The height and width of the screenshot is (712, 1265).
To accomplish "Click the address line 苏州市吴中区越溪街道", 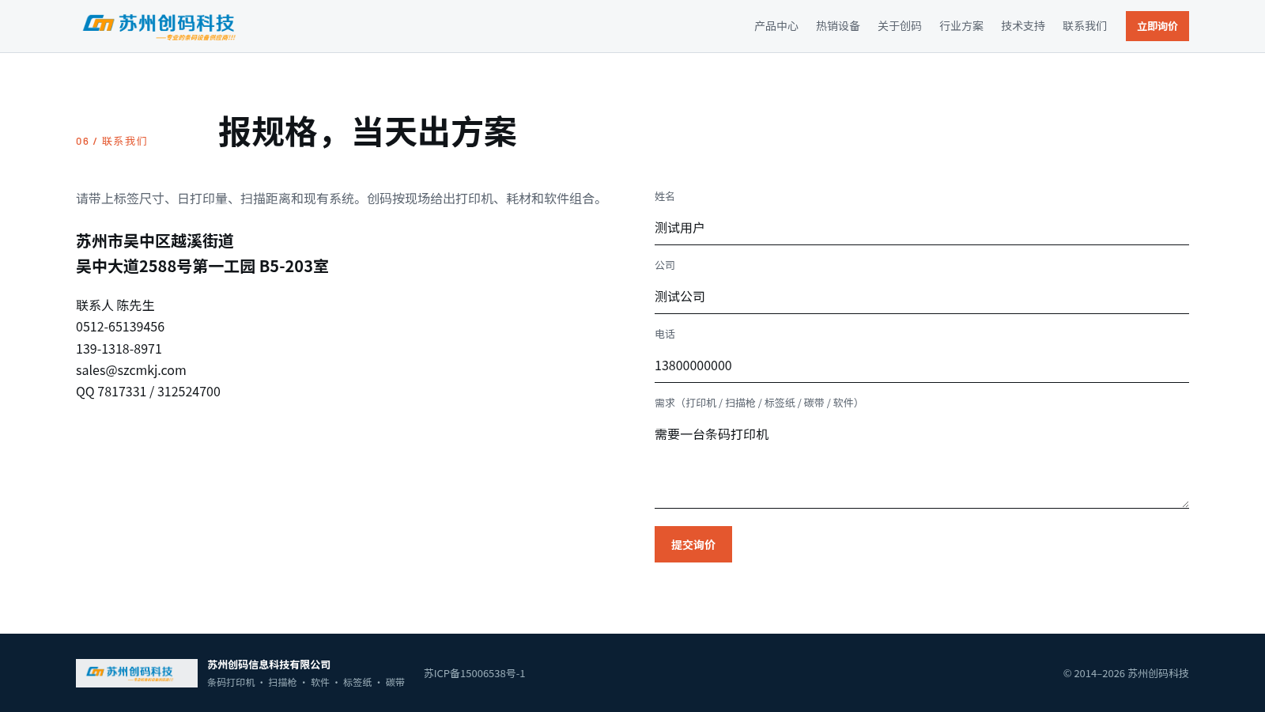I will click(155, 240).
